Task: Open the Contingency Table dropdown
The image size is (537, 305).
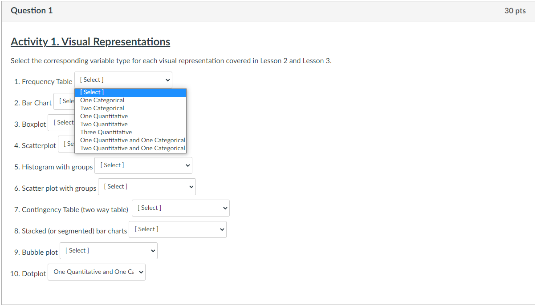Action: pyautogui.click(x=181, y=208)
